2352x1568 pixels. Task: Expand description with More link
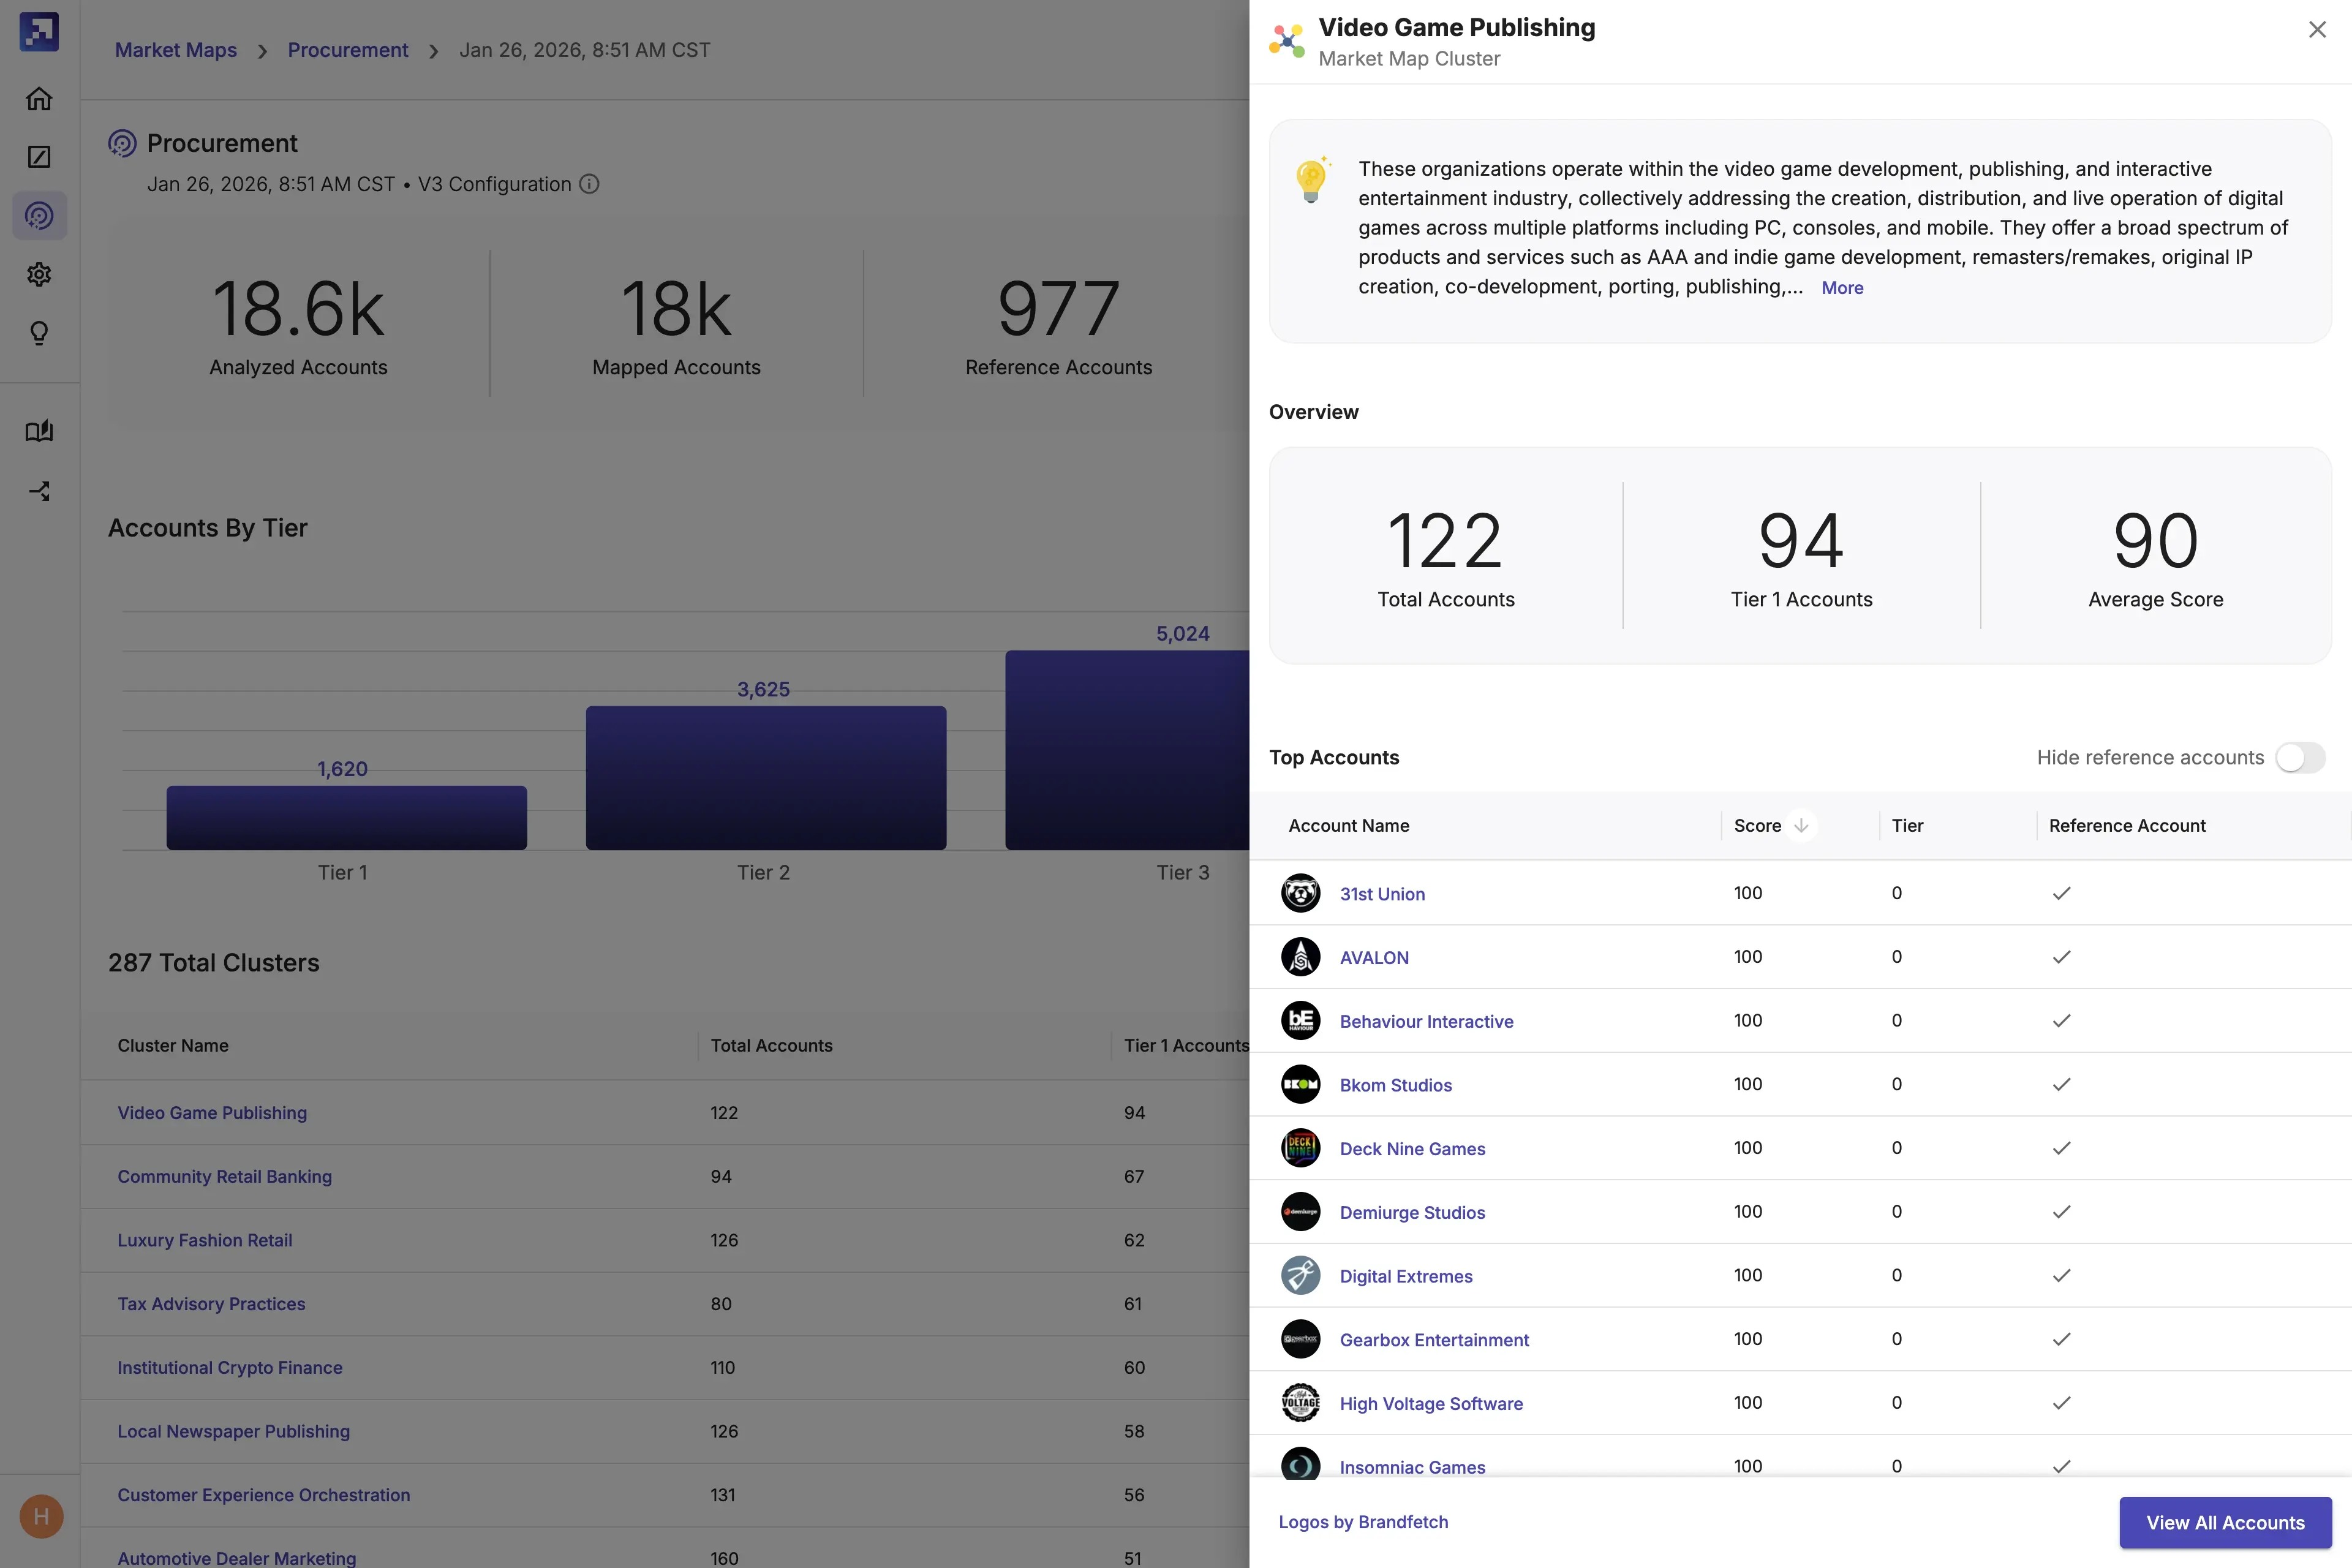click(x=1842, y=288)
